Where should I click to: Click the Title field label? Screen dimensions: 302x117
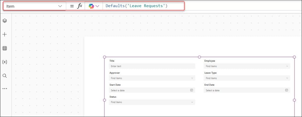point(112,61)
